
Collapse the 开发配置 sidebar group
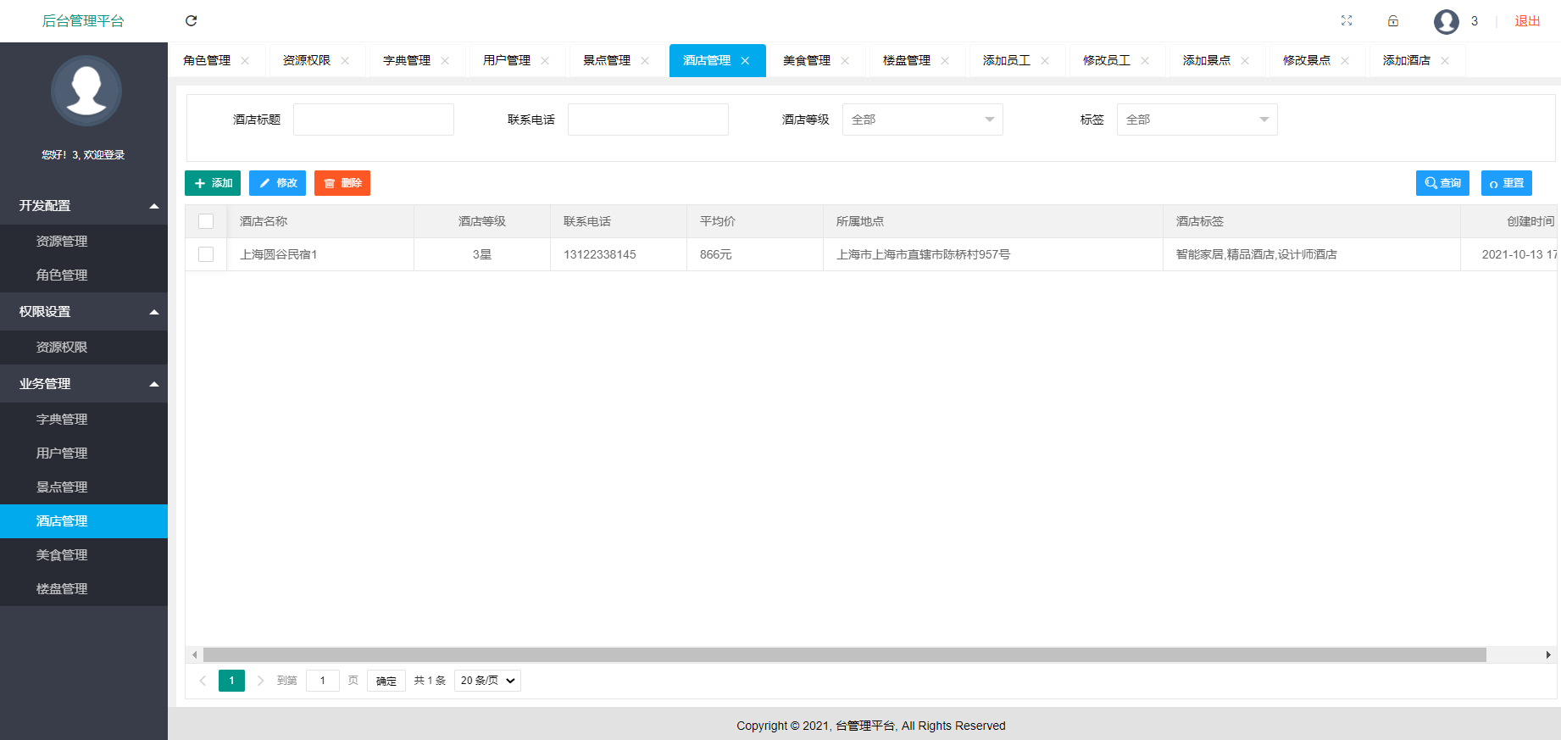point(84,206)
